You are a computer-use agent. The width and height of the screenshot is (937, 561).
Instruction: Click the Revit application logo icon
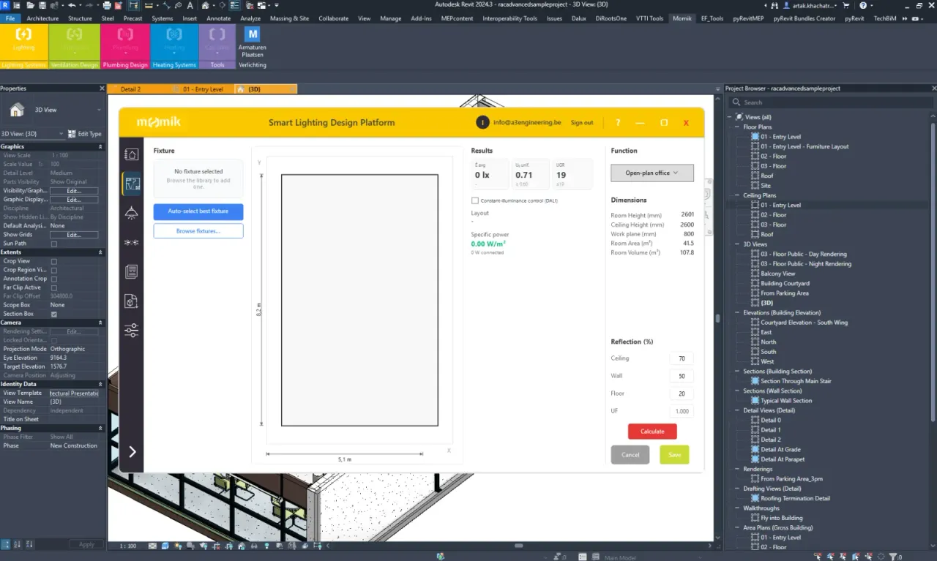pyautogui.click(x=7, y=6)
